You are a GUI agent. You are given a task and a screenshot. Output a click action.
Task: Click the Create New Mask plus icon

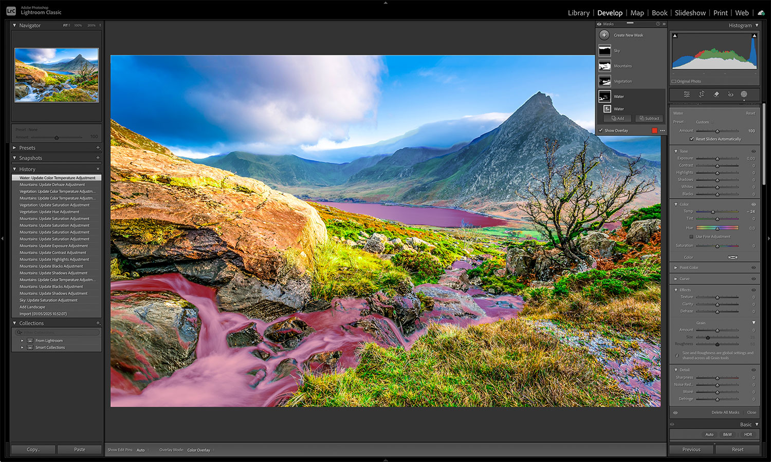(x=604, y=35)
